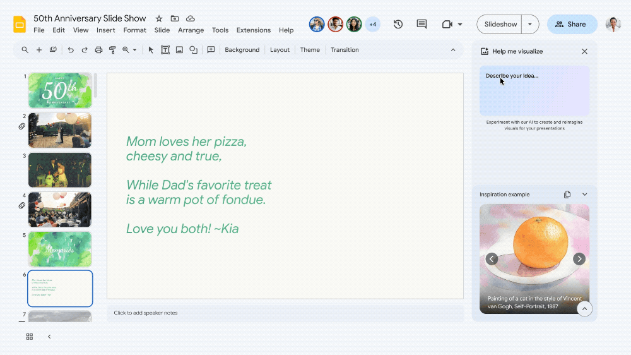This screenshot has height=355, width=631.
Task: Open Slideshow options dropdown arrow
Action: pyautogui.click(x=530, y=25)
